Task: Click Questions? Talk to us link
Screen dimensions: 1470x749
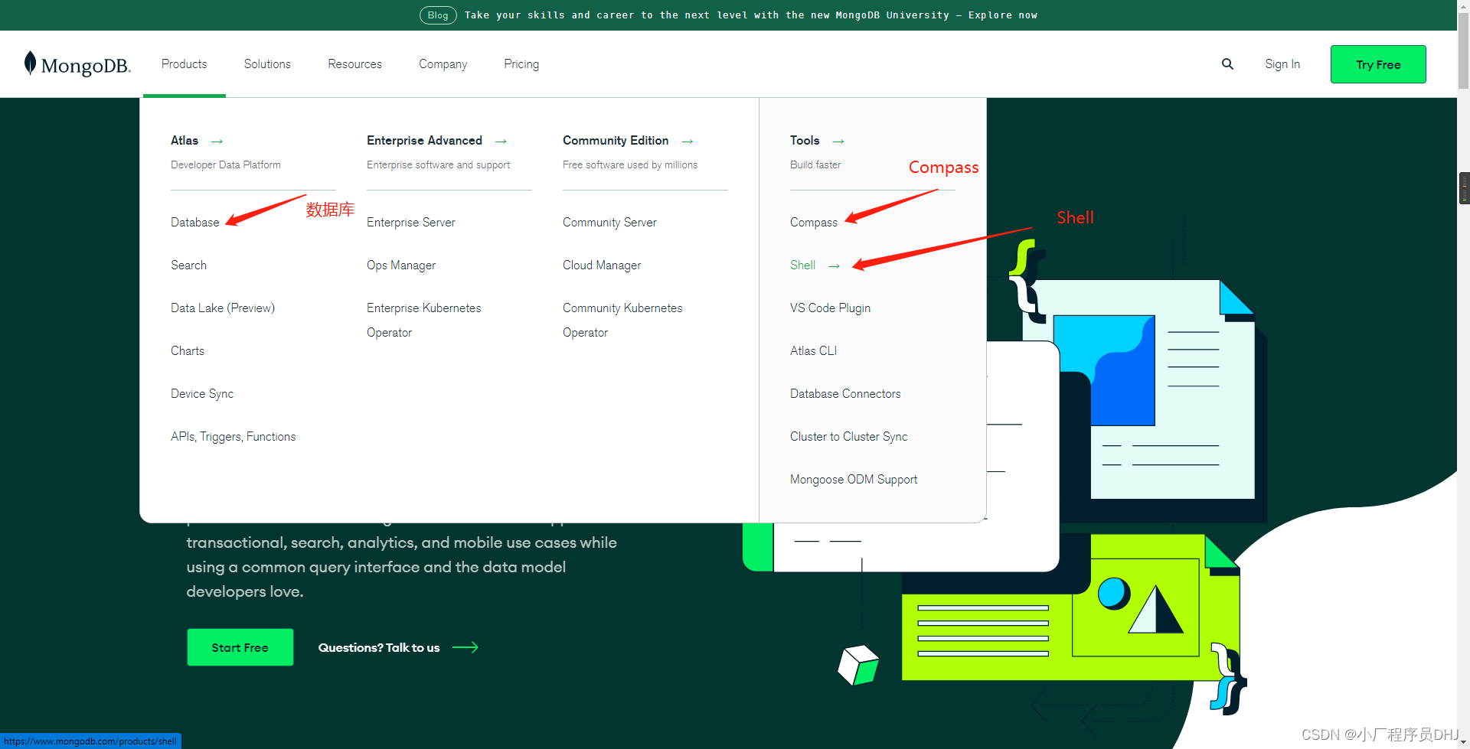Action: 379,647
